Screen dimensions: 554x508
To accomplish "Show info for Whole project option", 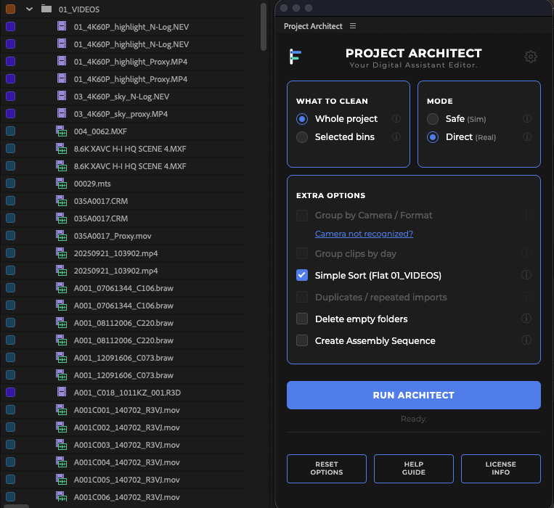I will click(396, 118).
